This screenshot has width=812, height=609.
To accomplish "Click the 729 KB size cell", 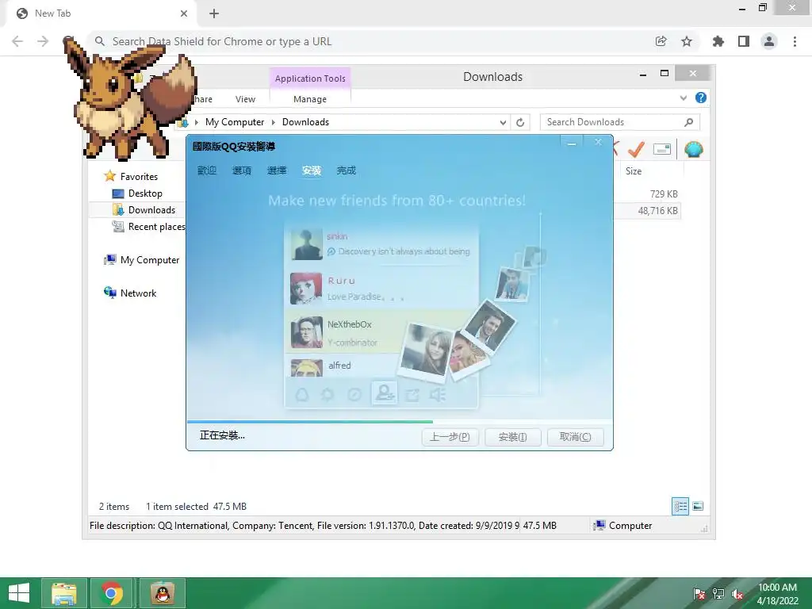I will (x=664, y=193).
